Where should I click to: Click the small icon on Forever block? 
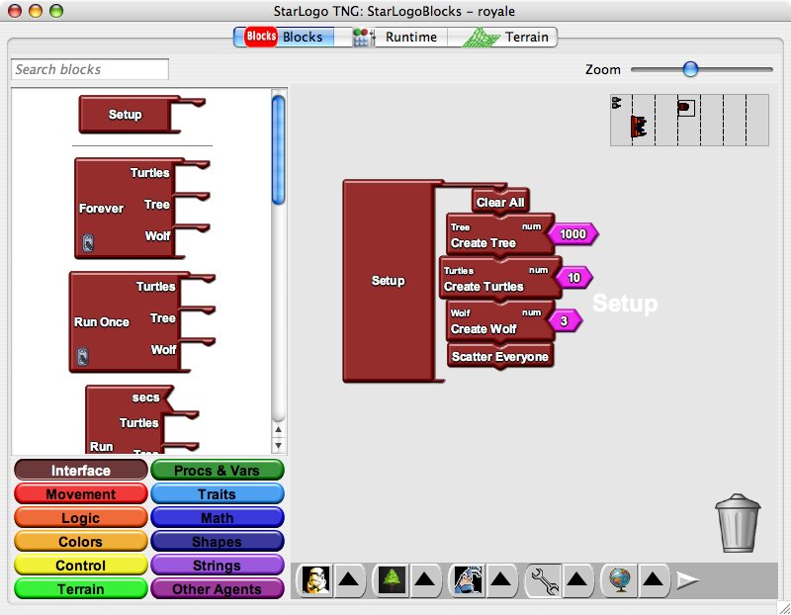click(88, 242)
